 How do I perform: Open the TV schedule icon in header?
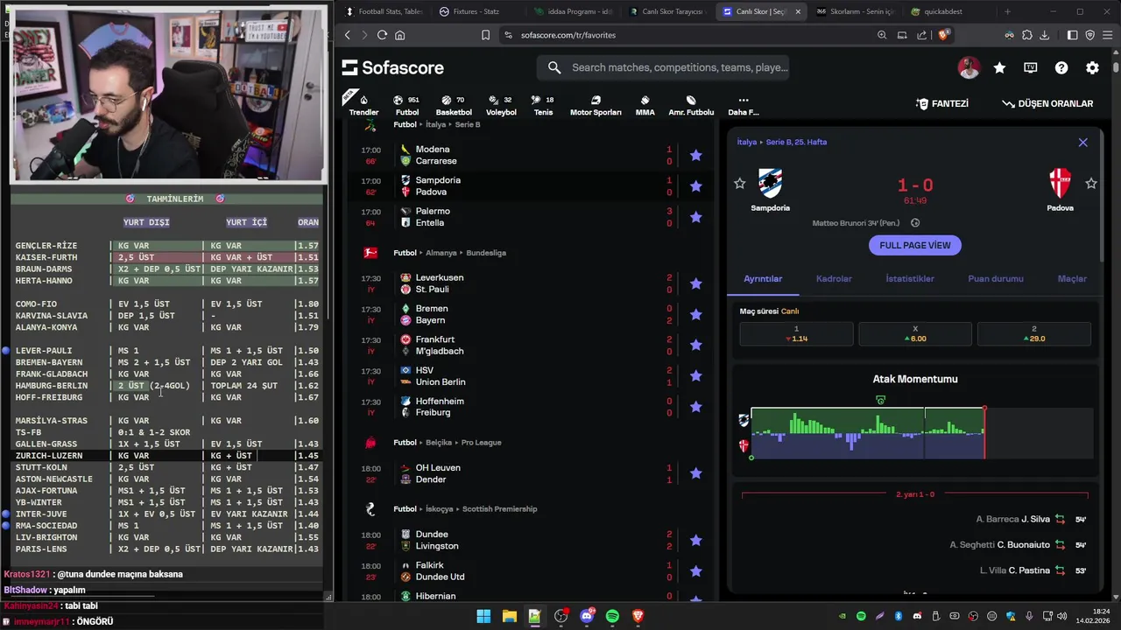[x=1031, y=67]
